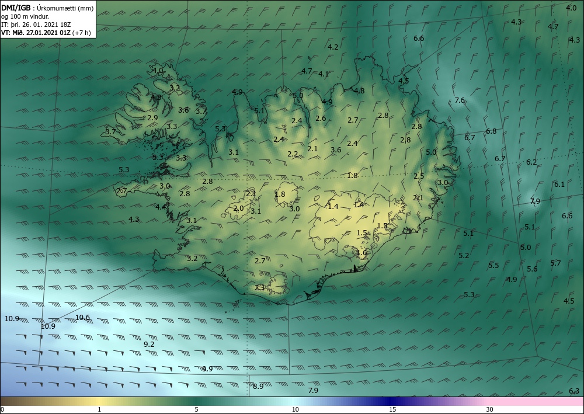The width and height of the screenshot is (584, 414).
Task: Click the 2.6 value on the map
Action: pyautogui.click(x=321, y=119)
